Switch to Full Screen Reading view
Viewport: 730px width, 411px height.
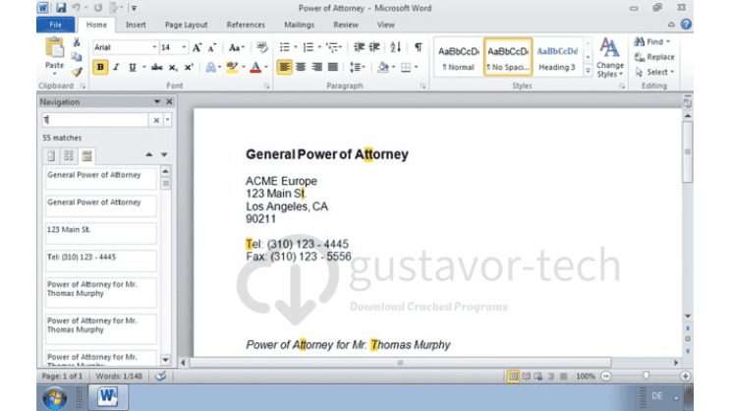526,376
